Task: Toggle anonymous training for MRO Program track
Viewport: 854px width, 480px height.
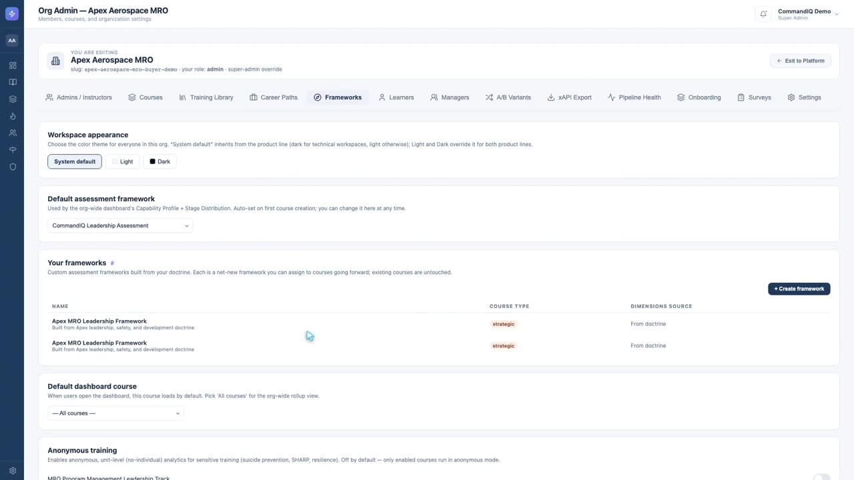Action: [821, 477]
